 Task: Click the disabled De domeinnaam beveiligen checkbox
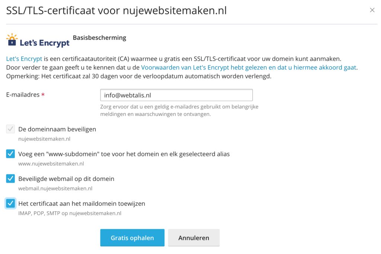[x=10, y=129]
